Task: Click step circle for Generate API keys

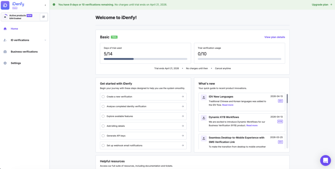Action: click(103, 135)
